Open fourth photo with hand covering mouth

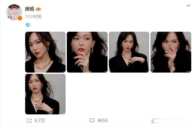coord(171,52)
